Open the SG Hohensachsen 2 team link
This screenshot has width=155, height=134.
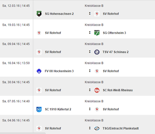(59, 14)
